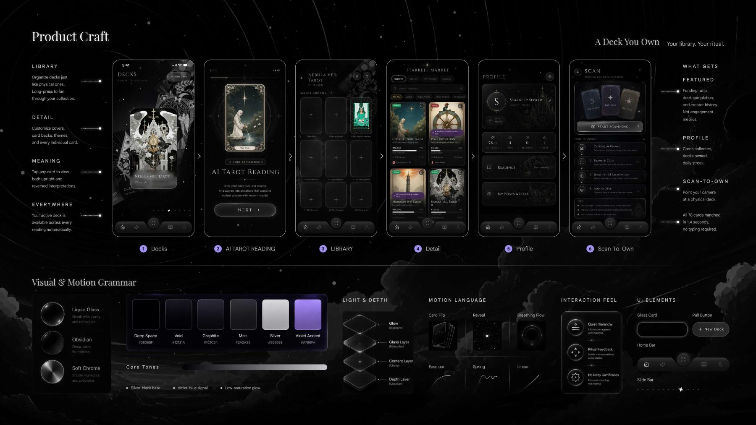
Task: Bookmark the Nebula Veil Tarot market card
Action: (460, 172)
